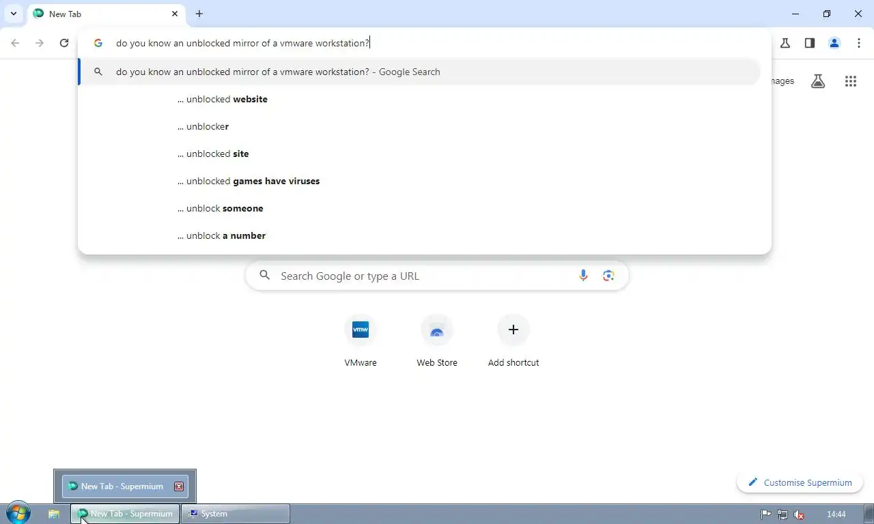Select the Google Search suggestion row

[x=419, y=72]
